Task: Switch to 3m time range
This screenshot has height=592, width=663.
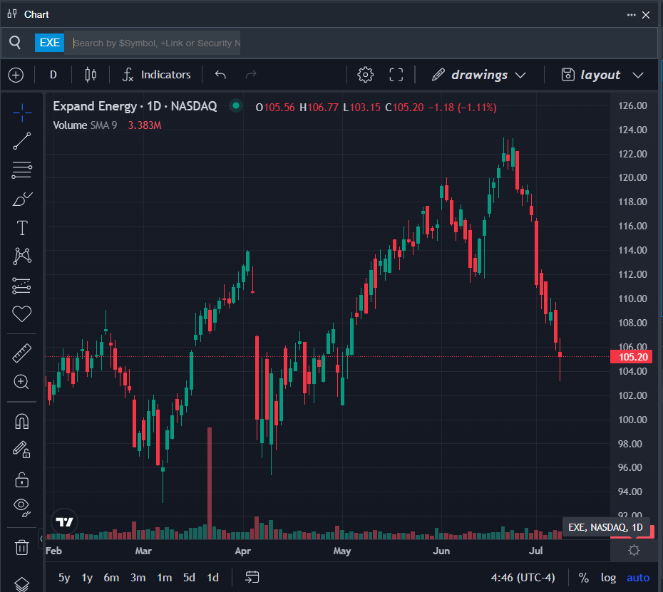Action: pos(138,578)
